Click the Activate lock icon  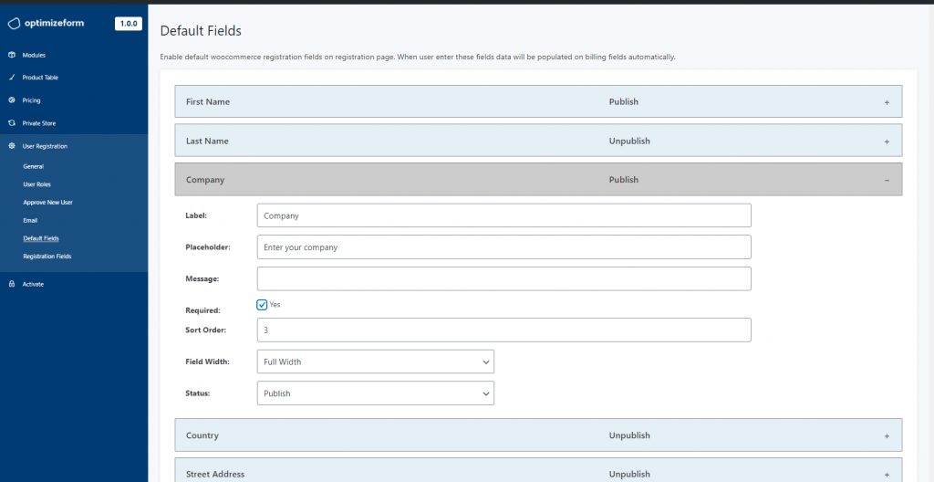pos(11,284)
